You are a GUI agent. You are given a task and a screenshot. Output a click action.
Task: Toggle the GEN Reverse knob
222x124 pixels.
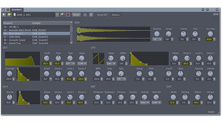(x=157, y=34)
